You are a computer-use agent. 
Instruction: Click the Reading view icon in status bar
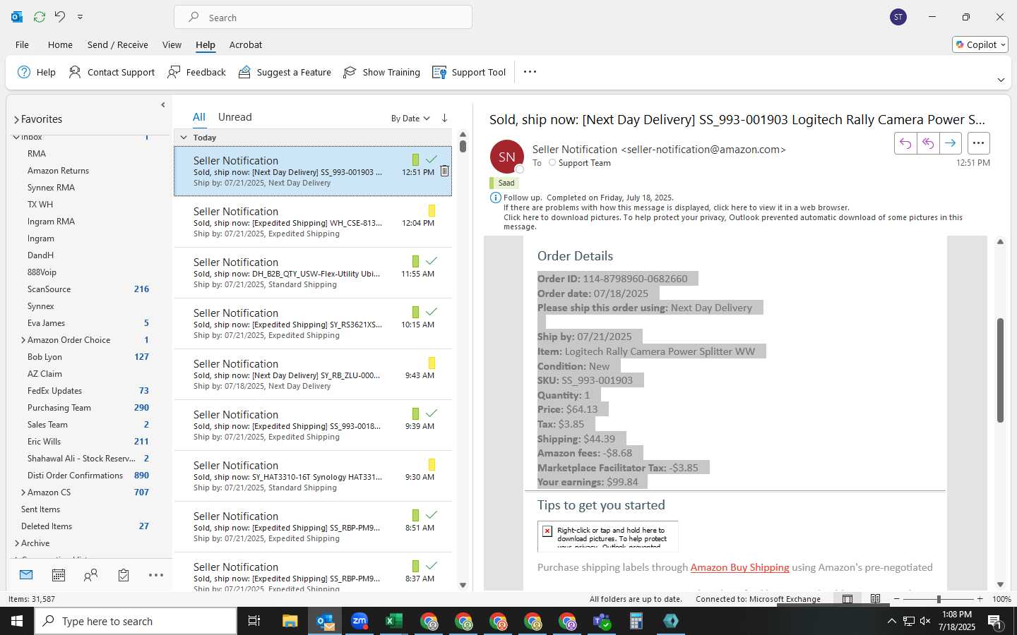tap(876, 599)
